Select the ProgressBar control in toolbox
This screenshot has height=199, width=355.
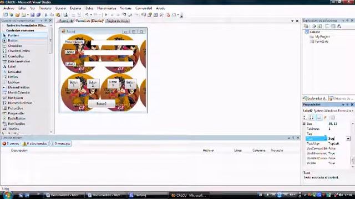coord(24,113)
